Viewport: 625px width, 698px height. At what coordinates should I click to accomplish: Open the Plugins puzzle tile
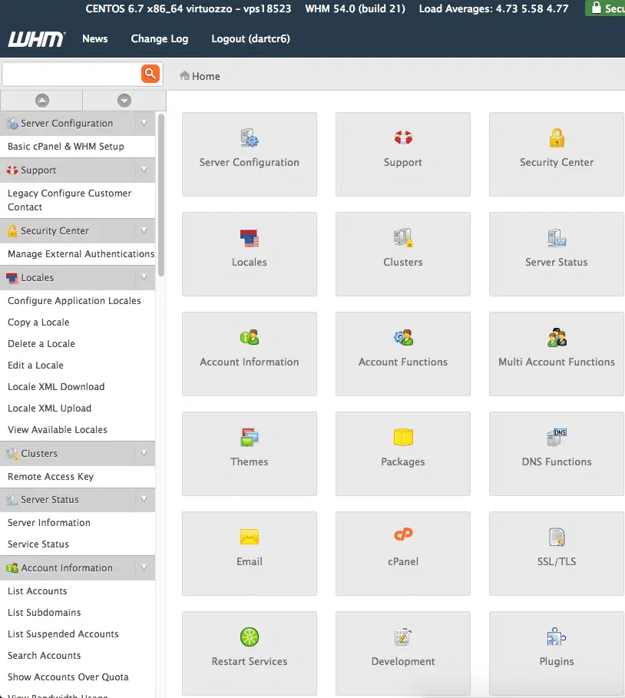(x=557, y=653)
